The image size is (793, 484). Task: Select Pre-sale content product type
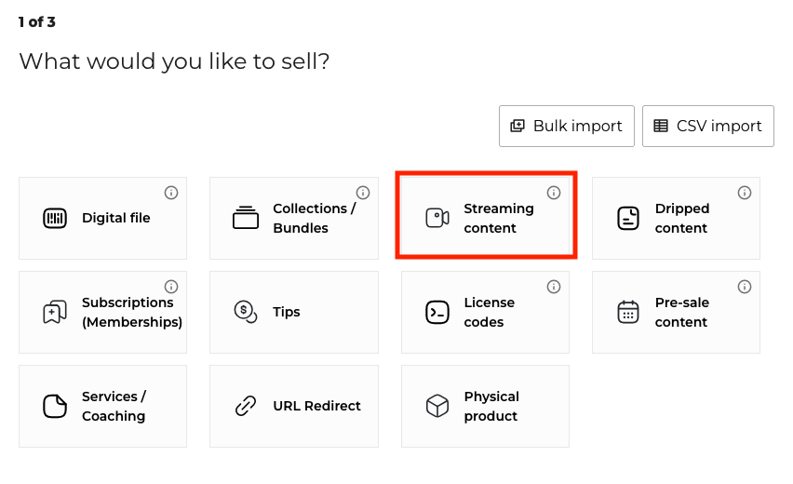[x=676, y=313]
